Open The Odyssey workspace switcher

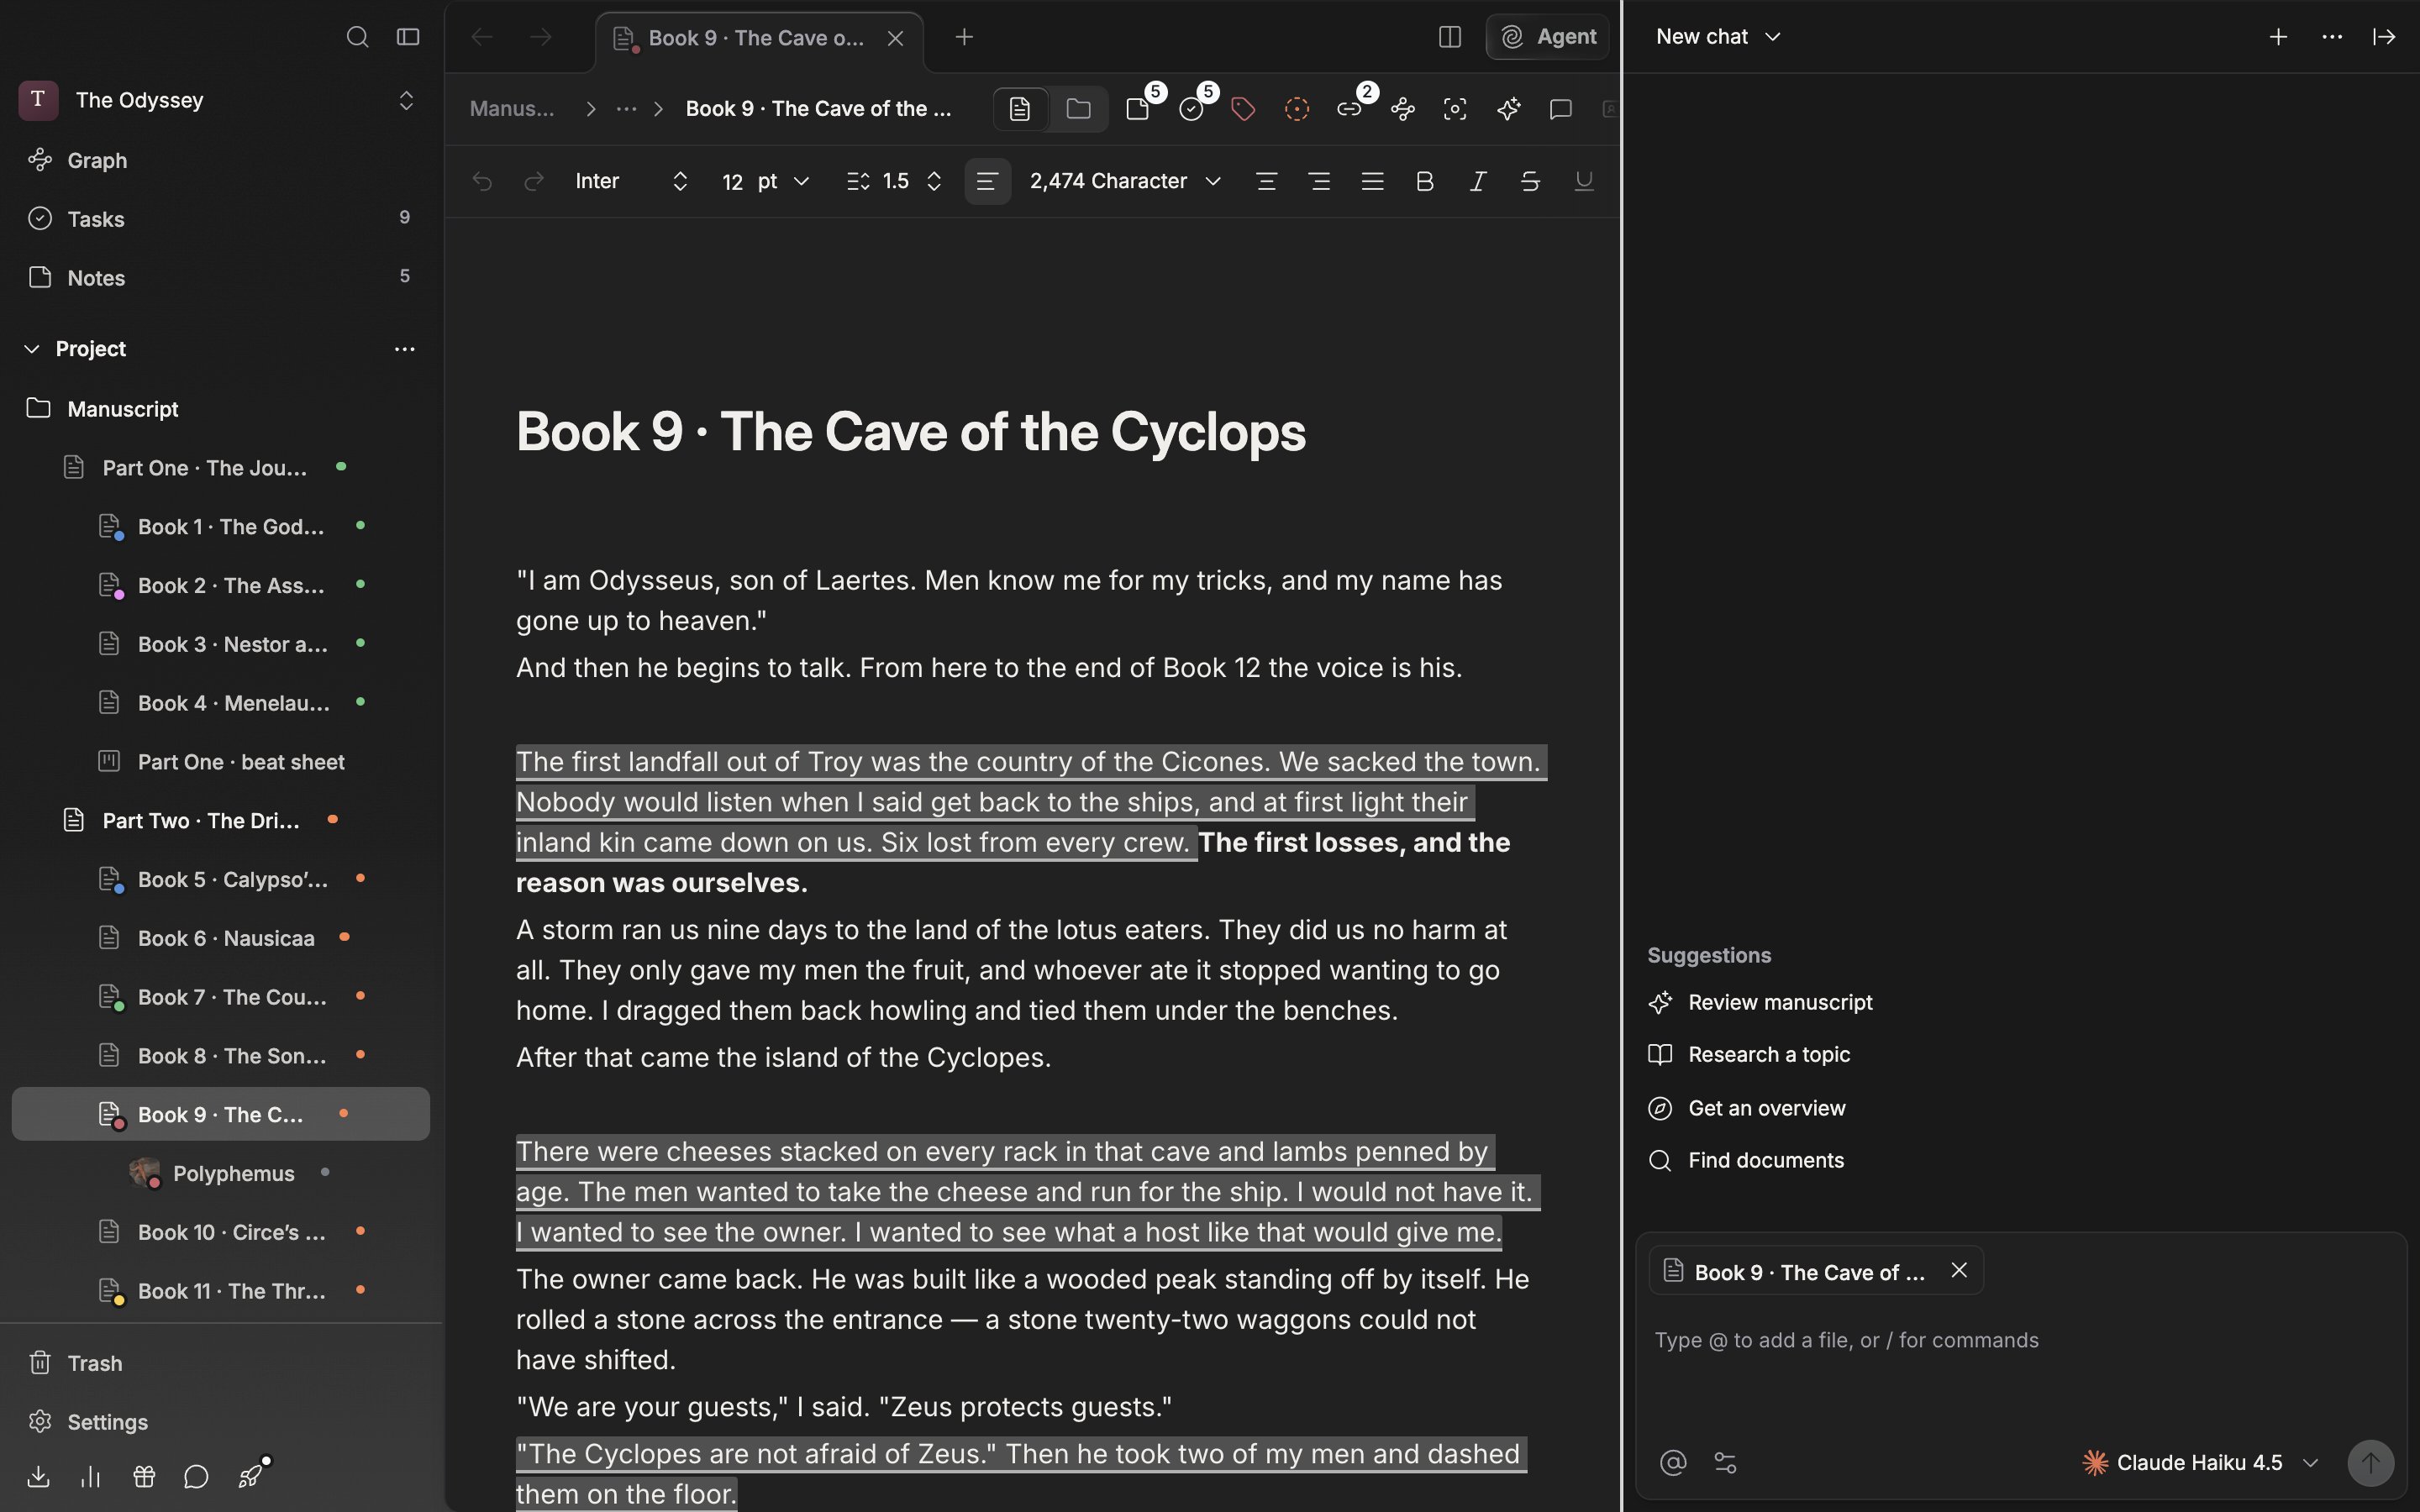coord(220,100)
